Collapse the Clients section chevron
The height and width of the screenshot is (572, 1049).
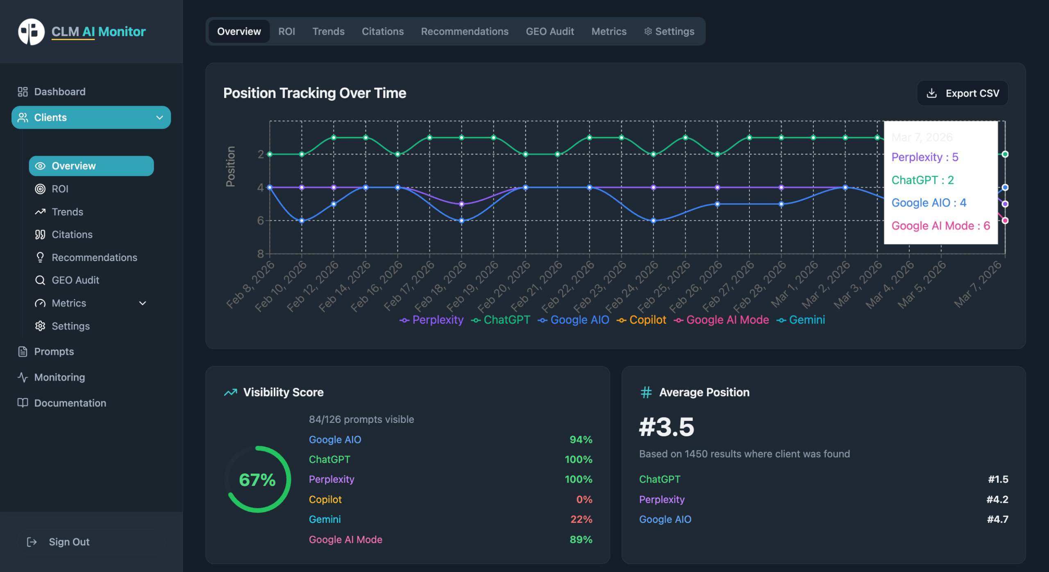(160, 118)
